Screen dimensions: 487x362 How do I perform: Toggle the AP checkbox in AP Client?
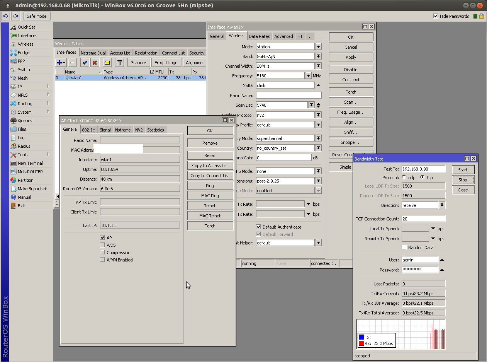102,238
